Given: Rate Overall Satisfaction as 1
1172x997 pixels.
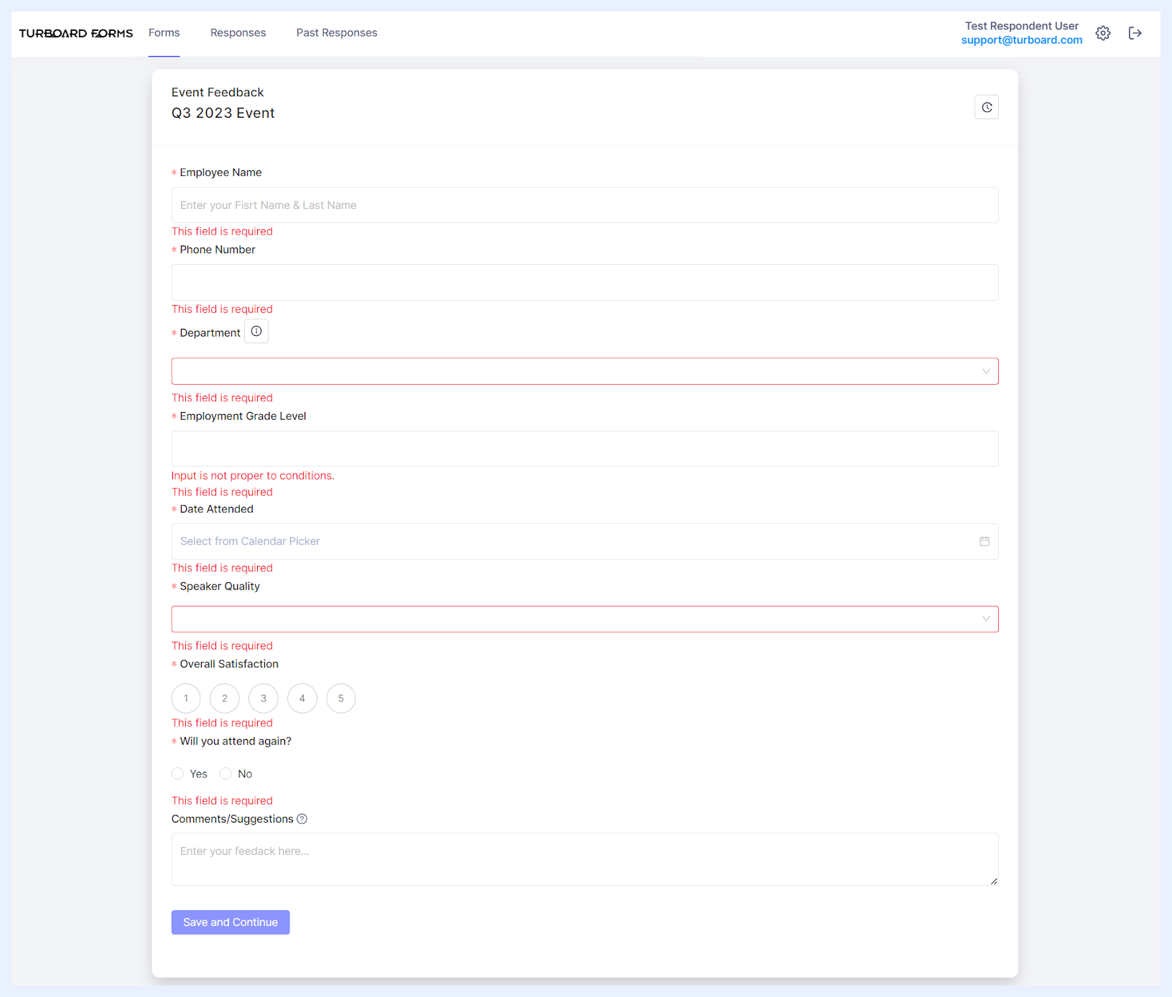Looking at the screenshot, I should point(186,698).
